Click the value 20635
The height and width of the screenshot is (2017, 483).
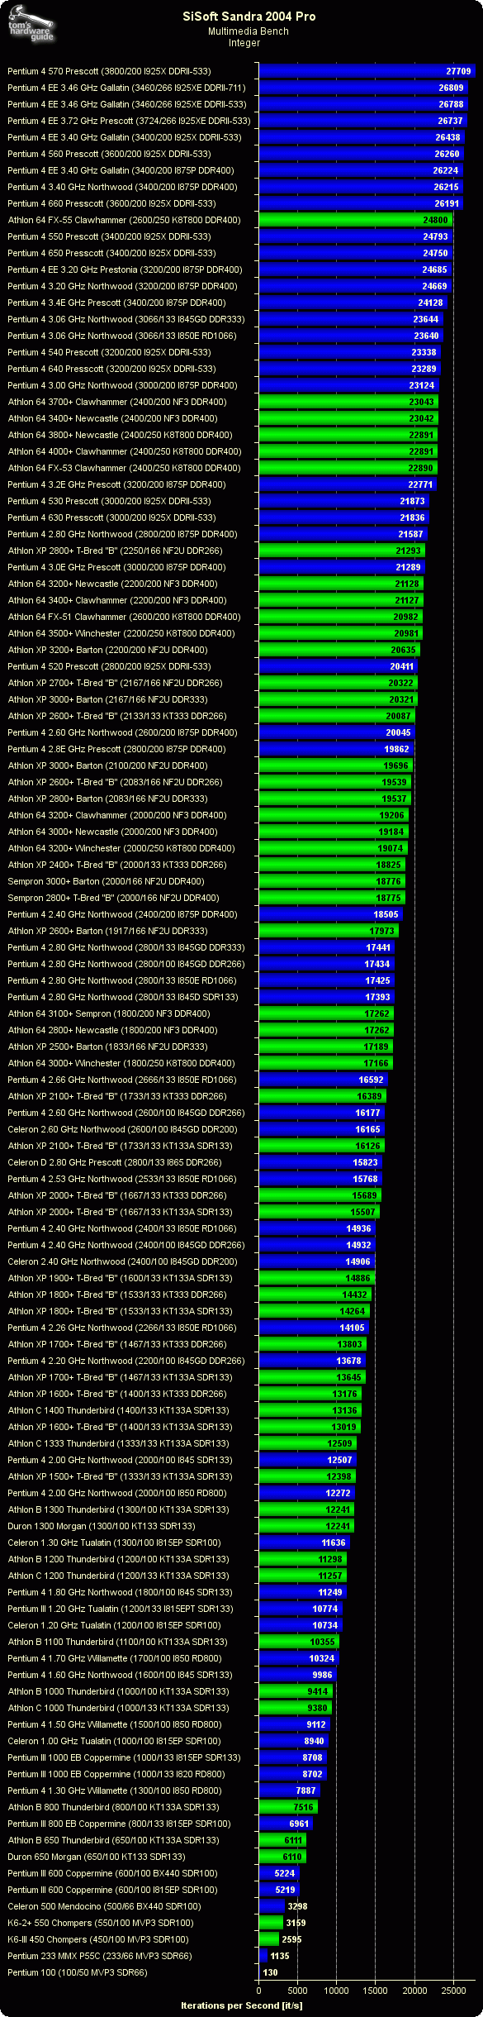click(x=404, y=650)
